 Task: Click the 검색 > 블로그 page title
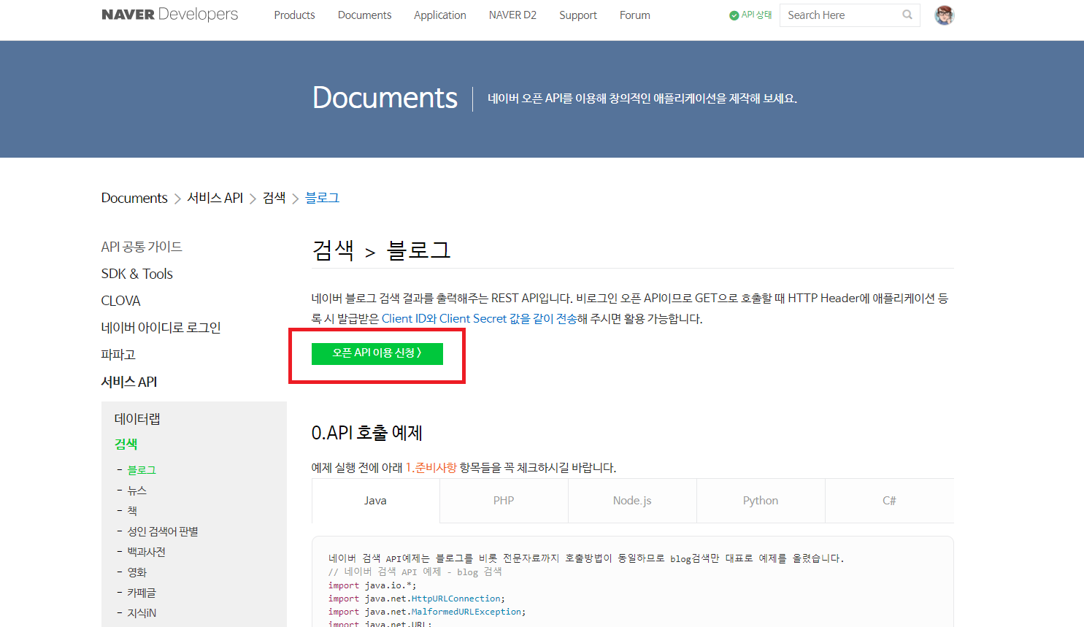click(381, 250)
